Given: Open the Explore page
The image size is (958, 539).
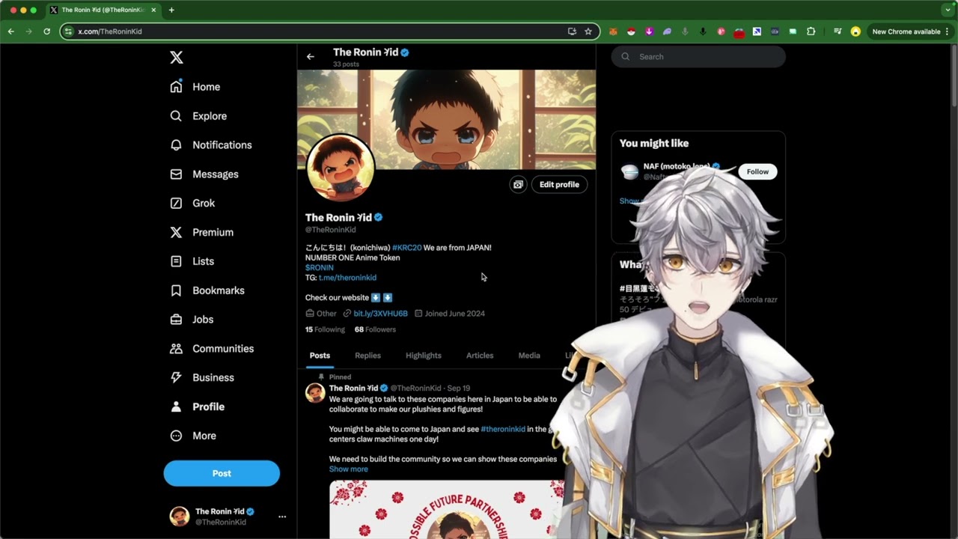Looking at the screenshot, I should (x=198, y=116).
